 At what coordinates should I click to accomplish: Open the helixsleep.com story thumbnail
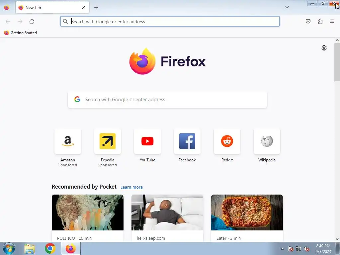tap(167, 212)
